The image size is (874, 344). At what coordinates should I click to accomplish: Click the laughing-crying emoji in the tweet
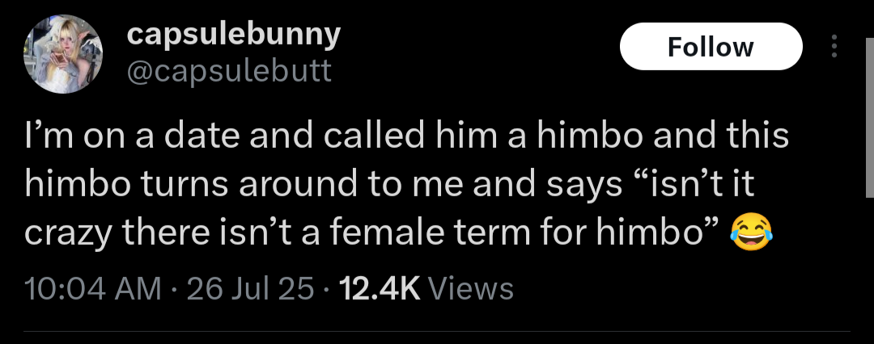coord(751,234)
